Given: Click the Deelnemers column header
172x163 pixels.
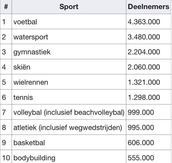Looking at the screenshot, I should (x=148, y=7).
